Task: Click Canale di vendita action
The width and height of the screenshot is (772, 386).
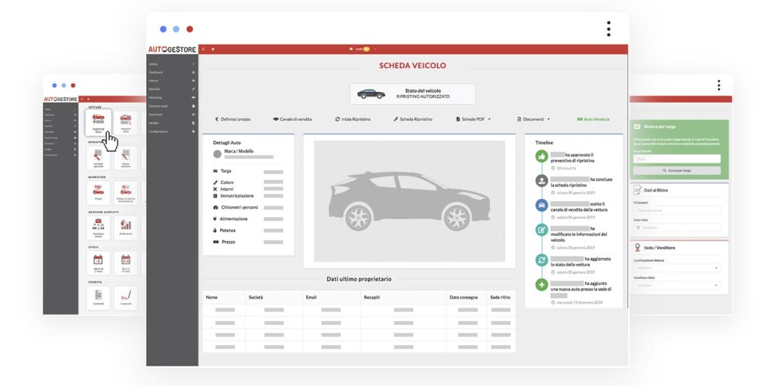Action: 293,119
